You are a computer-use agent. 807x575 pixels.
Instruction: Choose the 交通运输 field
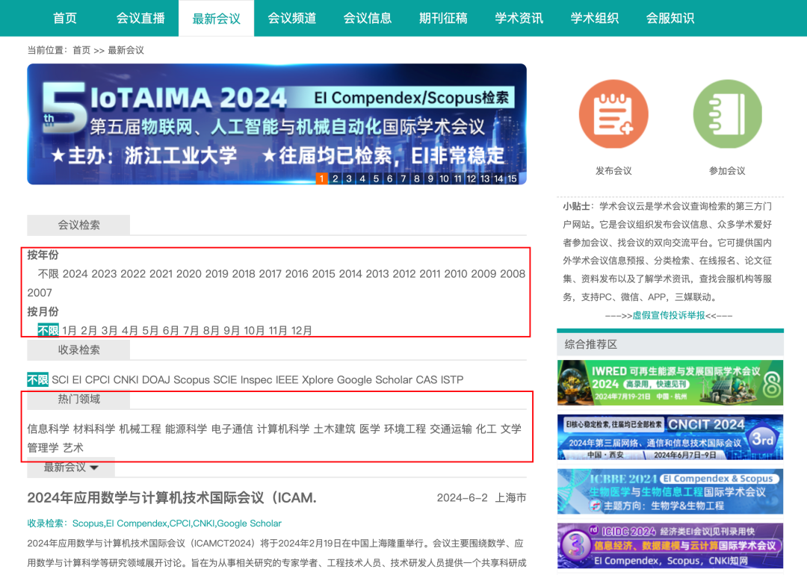[x=451, y=429]
